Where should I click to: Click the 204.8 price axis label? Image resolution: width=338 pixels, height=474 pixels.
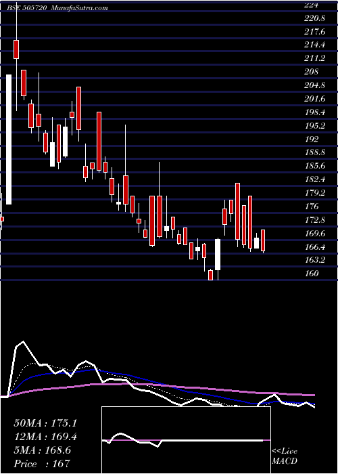coord(314,85)
